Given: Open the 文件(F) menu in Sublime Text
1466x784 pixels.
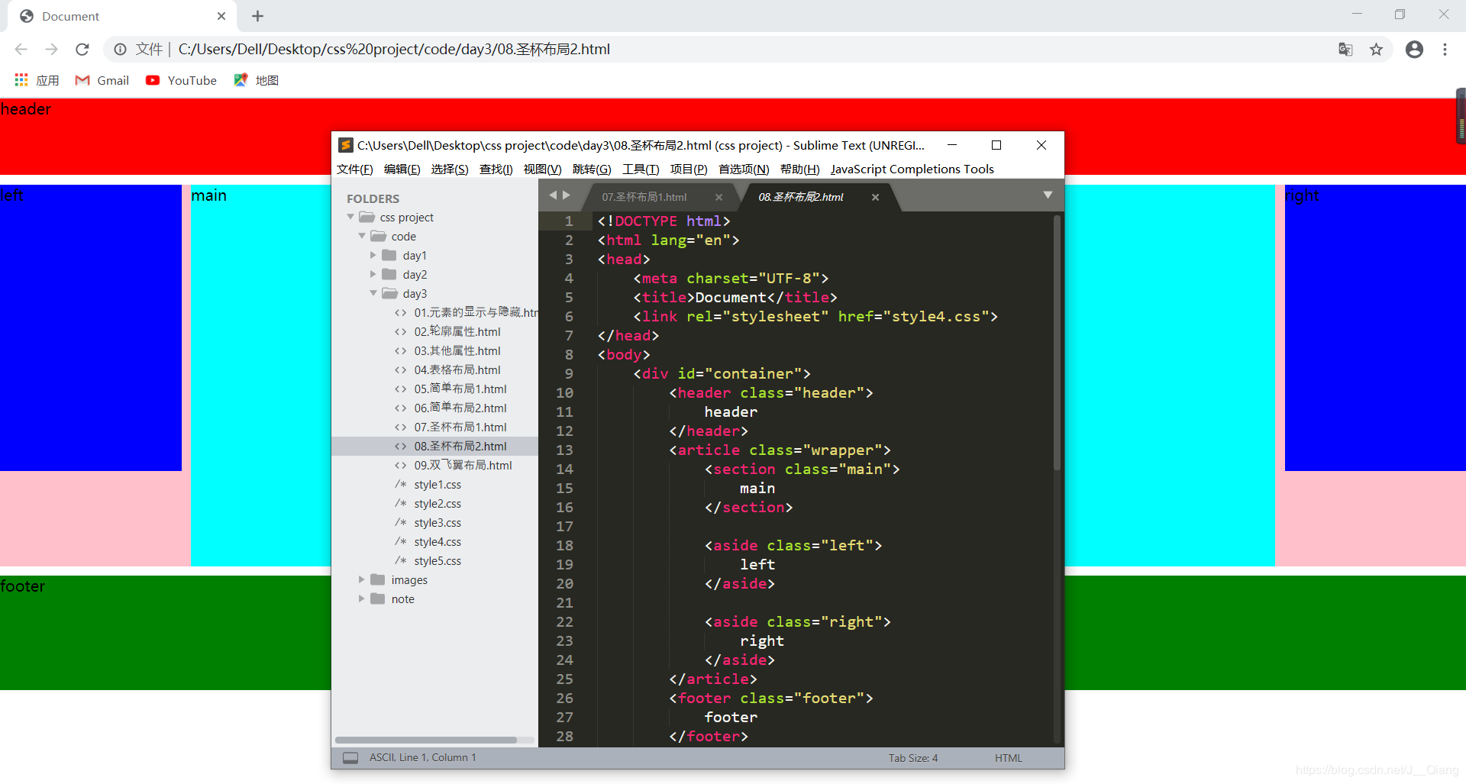Looking at the screenshot, I should click(355, 169).
